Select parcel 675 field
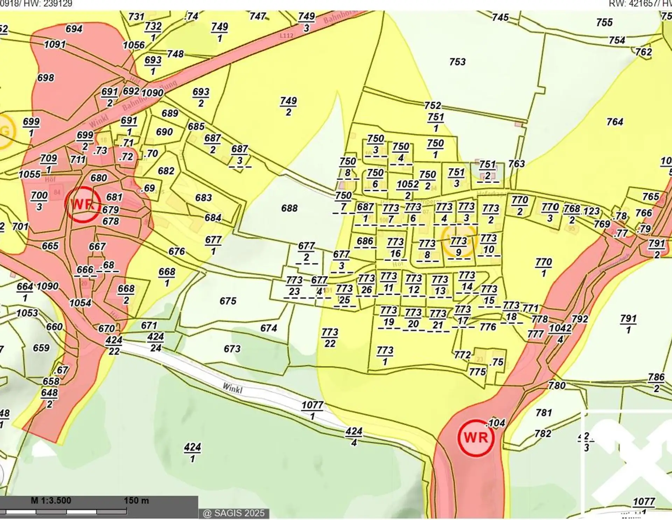This screenshot has height=520, width=672. coord(228,301)
